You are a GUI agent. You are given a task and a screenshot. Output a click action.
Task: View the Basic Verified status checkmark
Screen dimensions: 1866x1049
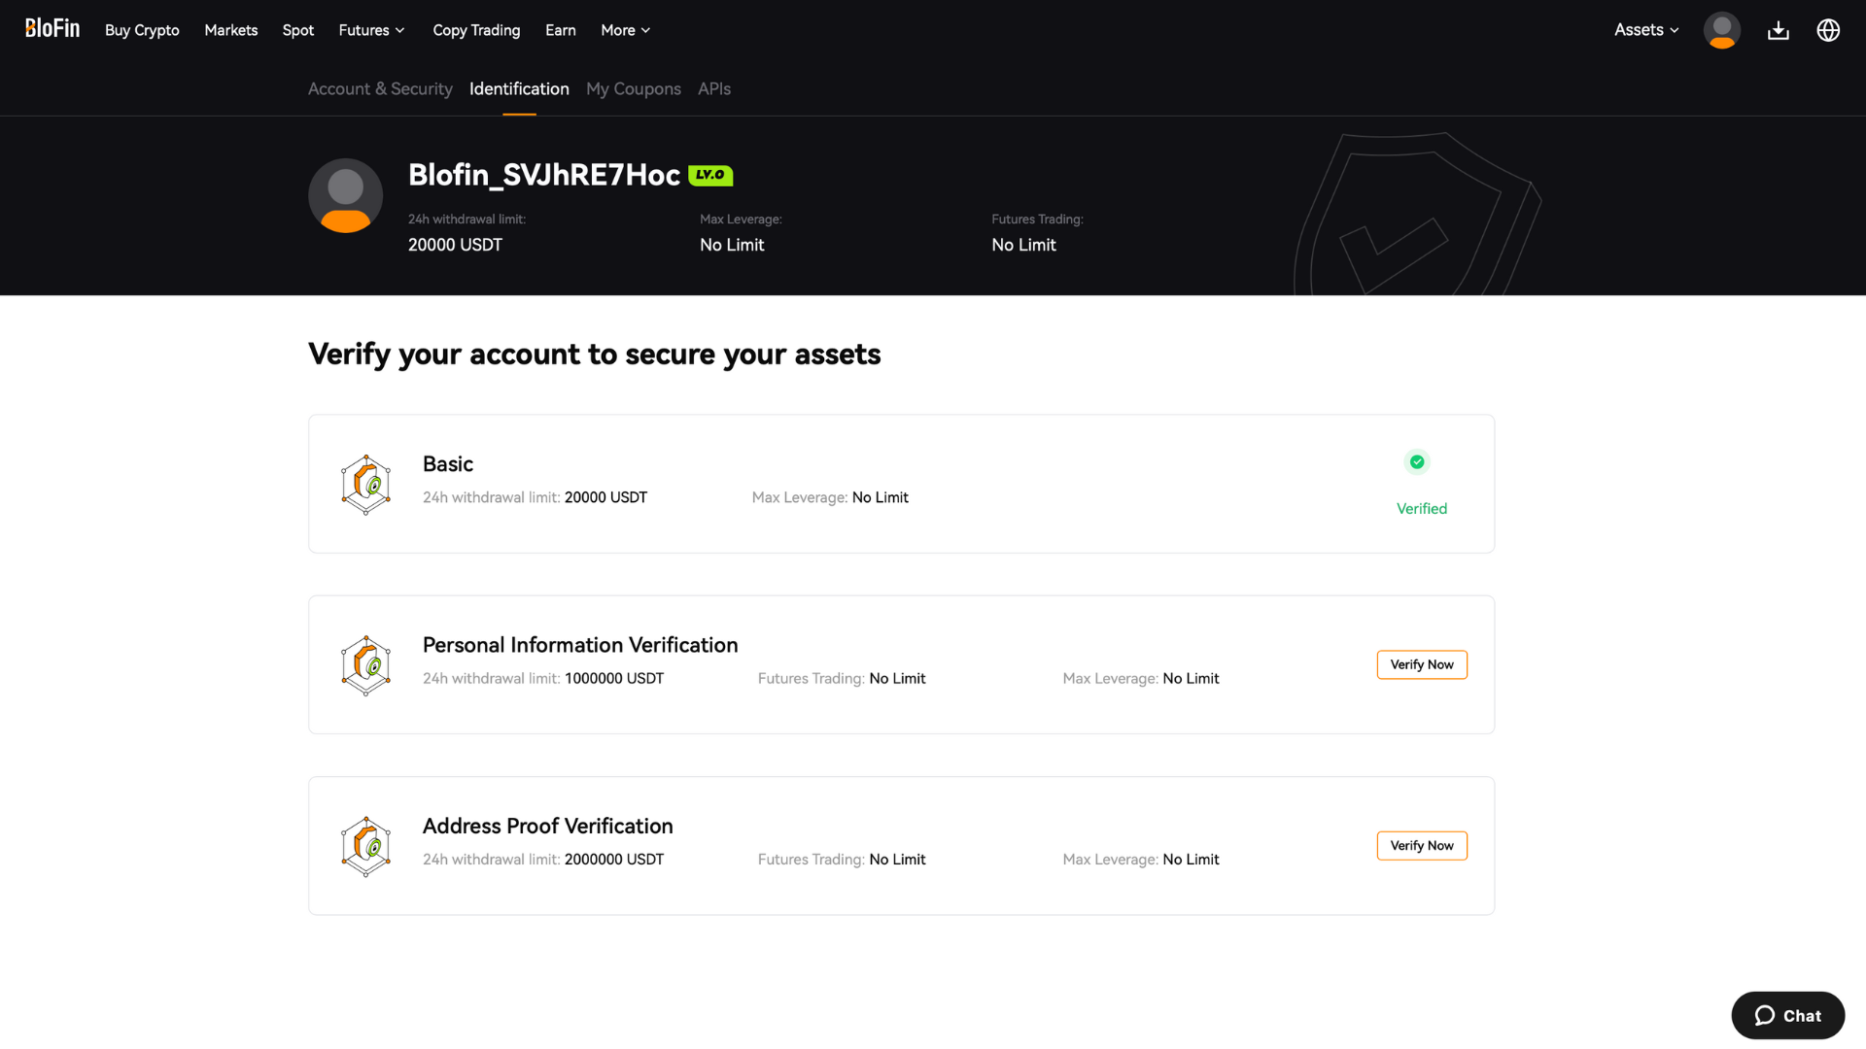coord(1417,461)
